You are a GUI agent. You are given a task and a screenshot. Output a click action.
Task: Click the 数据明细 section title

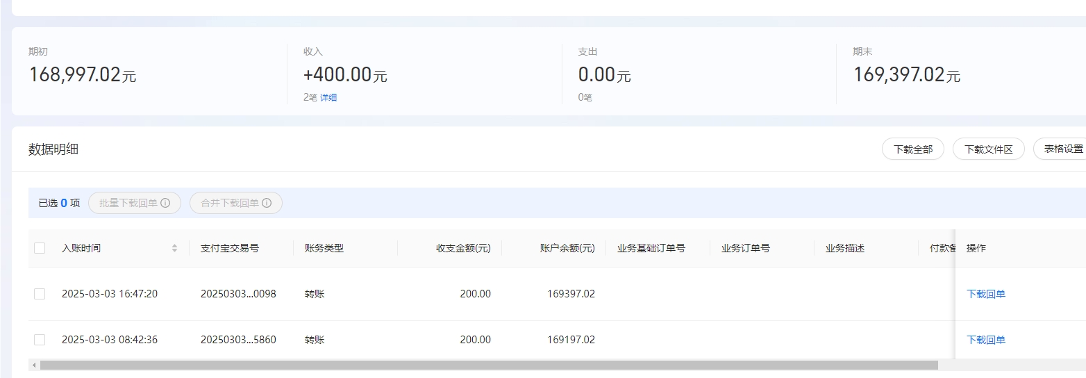click(x=53, y=149)
